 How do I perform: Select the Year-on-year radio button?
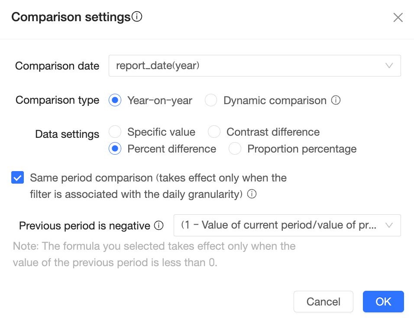coord(115,101)
